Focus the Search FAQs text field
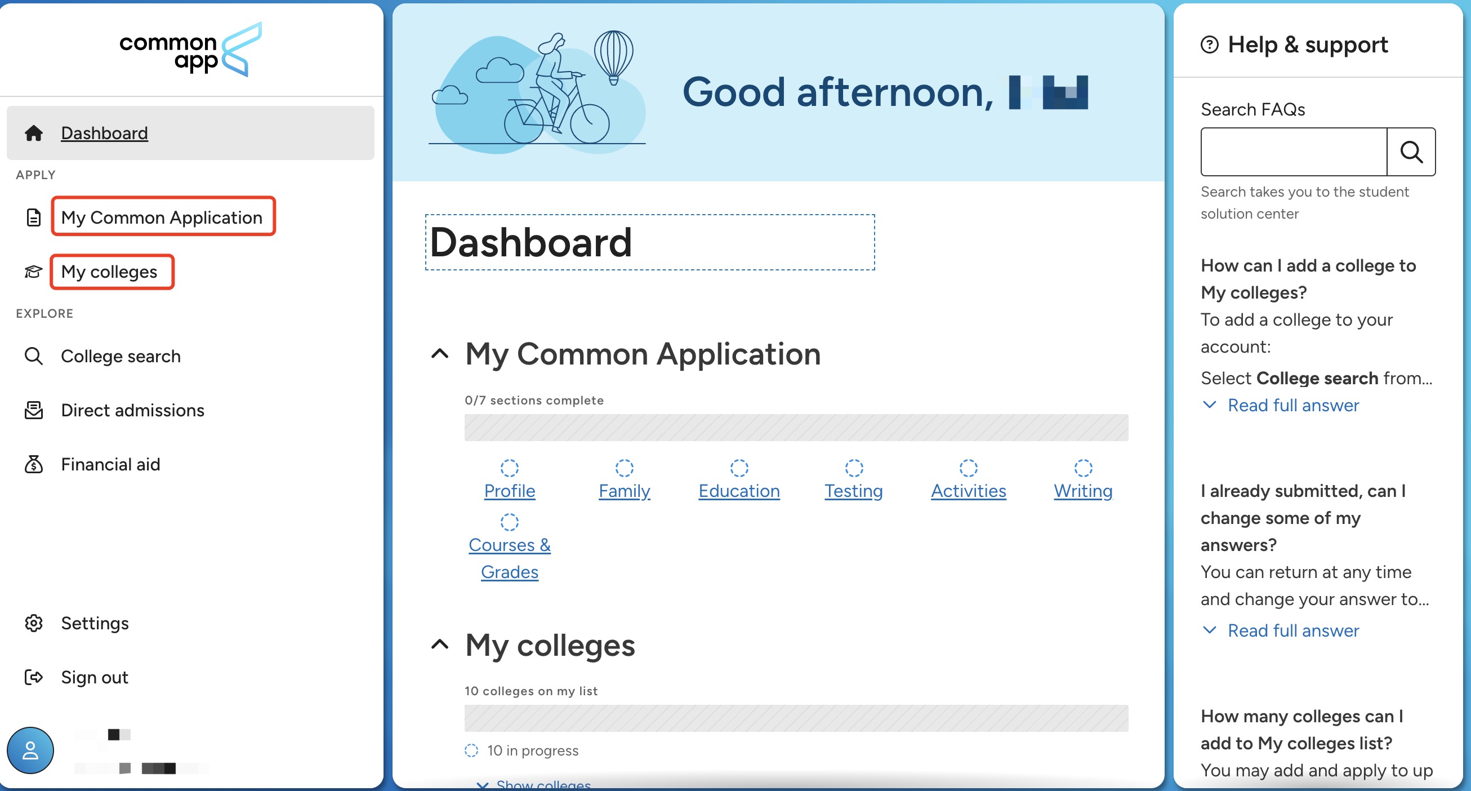 pyautogui.click(x=1294, y=152)
